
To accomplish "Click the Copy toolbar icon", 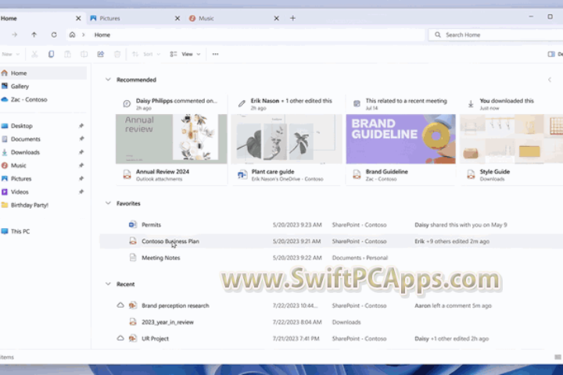I will pos(51,54).
